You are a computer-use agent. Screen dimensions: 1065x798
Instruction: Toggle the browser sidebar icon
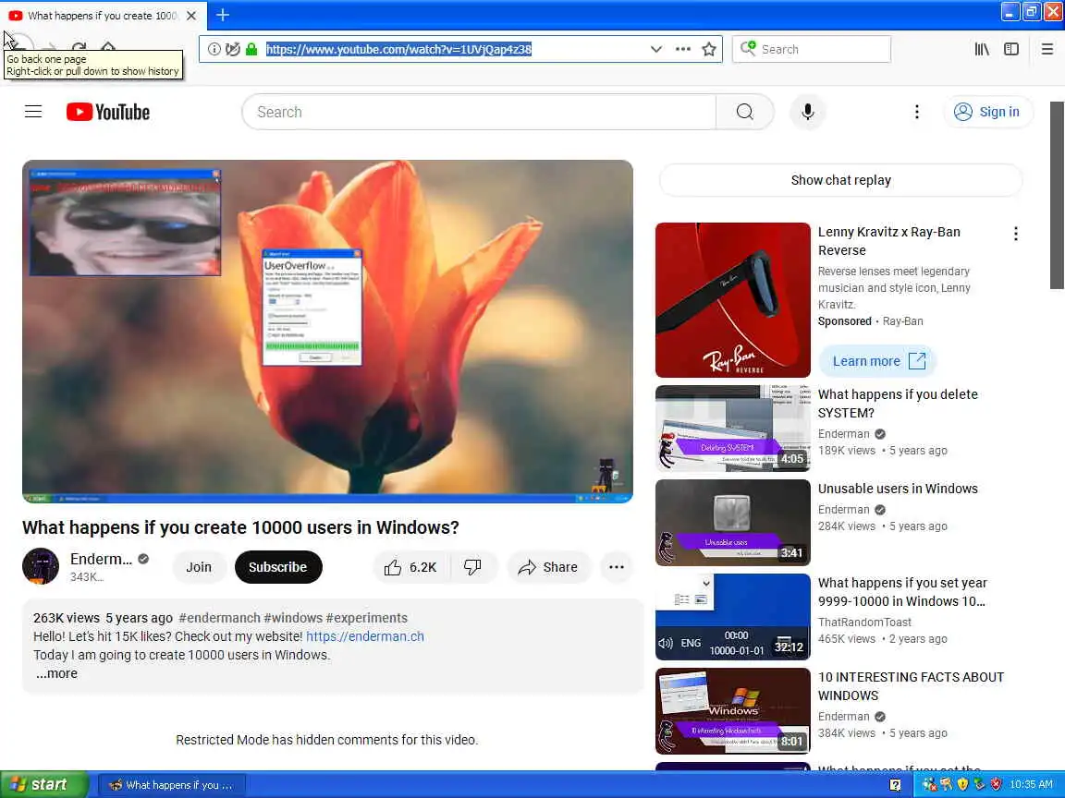[1011, 49]
